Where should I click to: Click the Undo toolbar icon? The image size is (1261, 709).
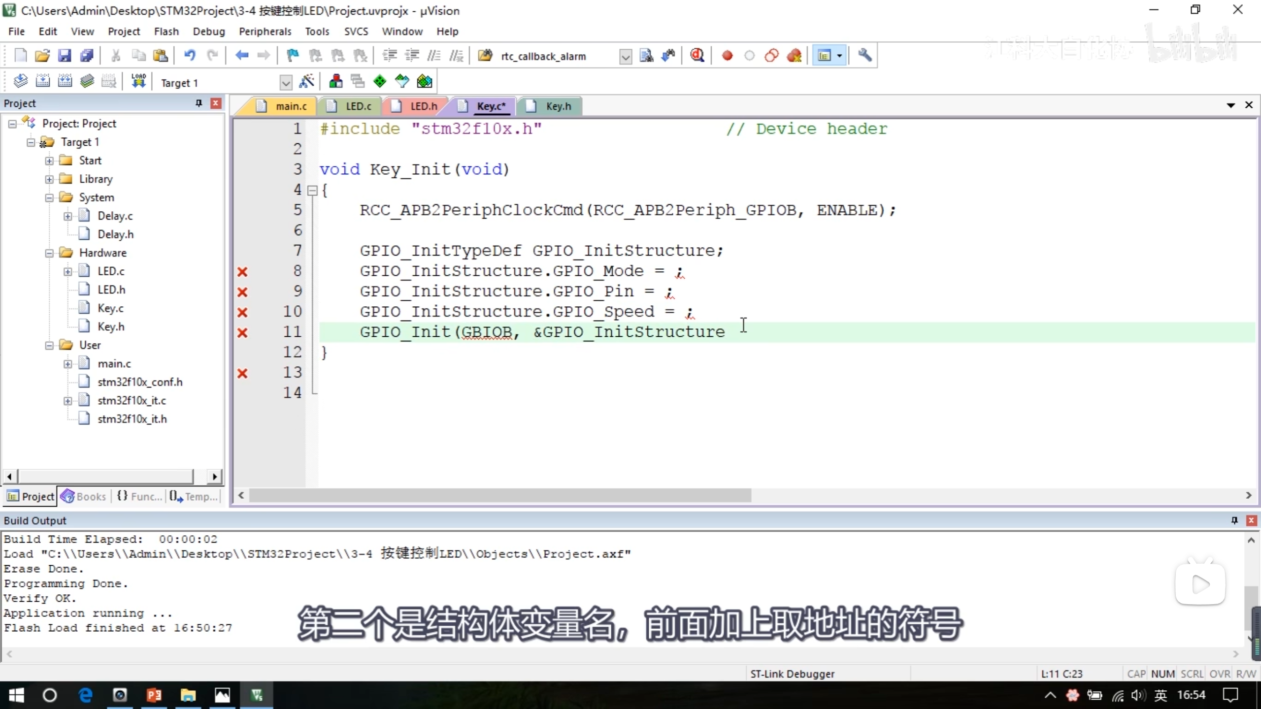190,56
